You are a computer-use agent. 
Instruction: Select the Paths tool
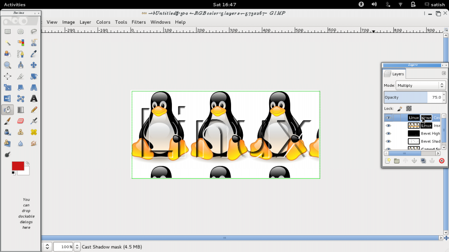click(x=20, y=54)
